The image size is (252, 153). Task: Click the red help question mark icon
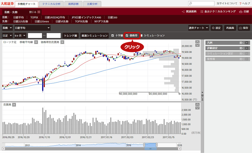240,3
